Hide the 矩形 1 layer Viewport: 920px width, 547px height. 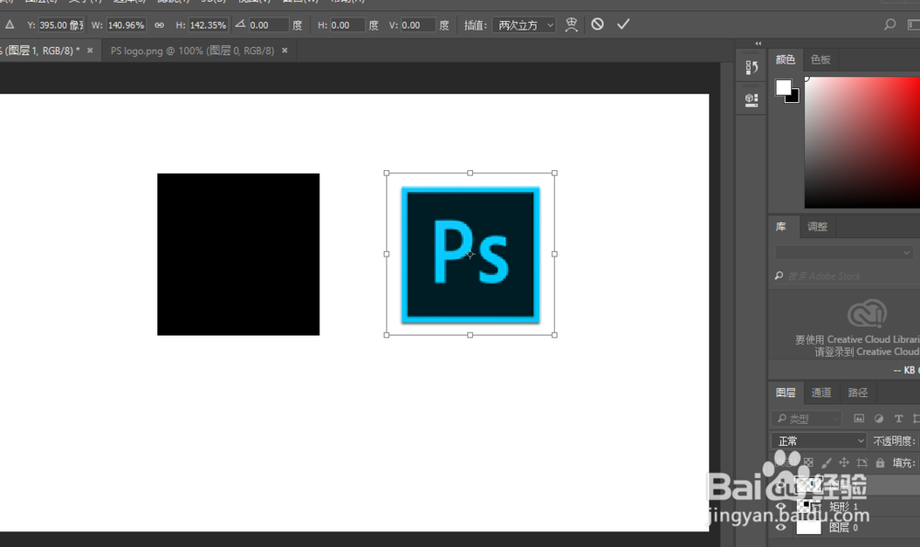(781, 507)
